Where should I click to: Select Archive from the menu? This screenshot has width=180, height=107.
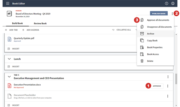151,34
